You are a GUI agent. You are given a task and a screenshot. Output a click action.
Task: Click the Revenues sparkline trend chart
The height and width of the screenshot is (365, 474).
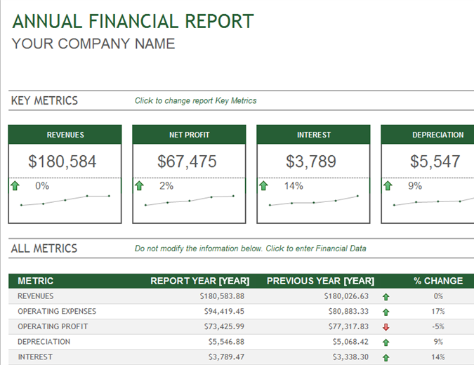click(x=65, y=201)
